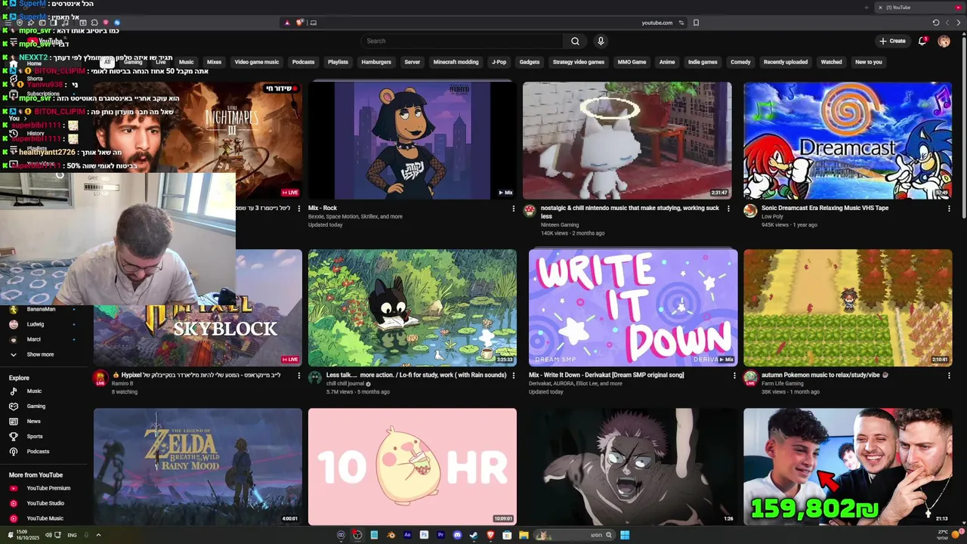967x544 pixels.
Task: Click the Create button
Action: pyautogui.click(x=892, y=41)
